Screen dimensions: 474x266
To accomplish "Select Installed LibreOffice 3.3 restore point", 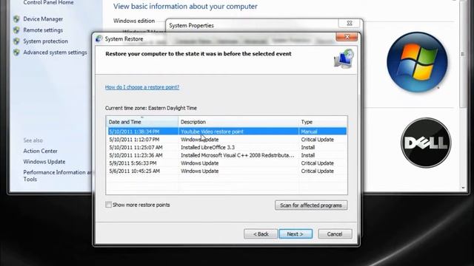I will pos(227,148).
